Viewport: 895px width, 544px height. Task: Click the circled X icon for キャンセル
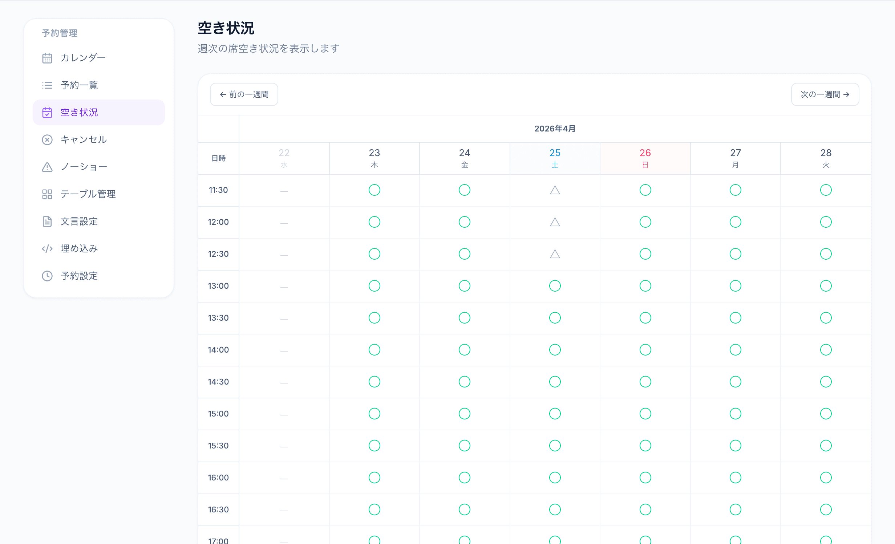coord(47,140)
